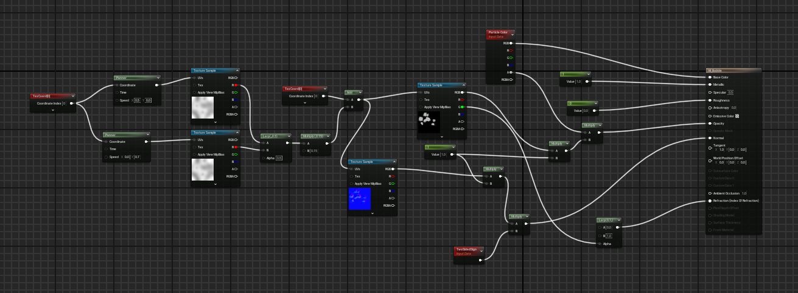This screenshot has width=798, height=293.
Task: Open the Multiply(,0.15) node header dropdown arrow
Action: pyautogui.click(x=327, y=136)
